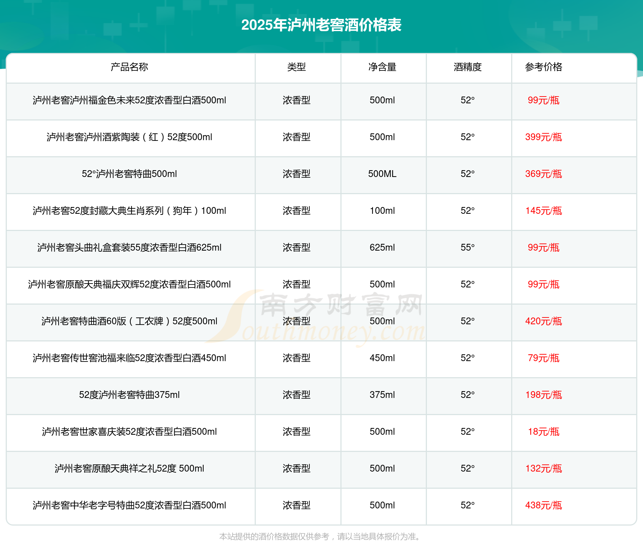This screenshot has height=542, width=643.
Task: Select 泸州老窖泸州酒紫陶装（红）product name
Action: point(129,137)
